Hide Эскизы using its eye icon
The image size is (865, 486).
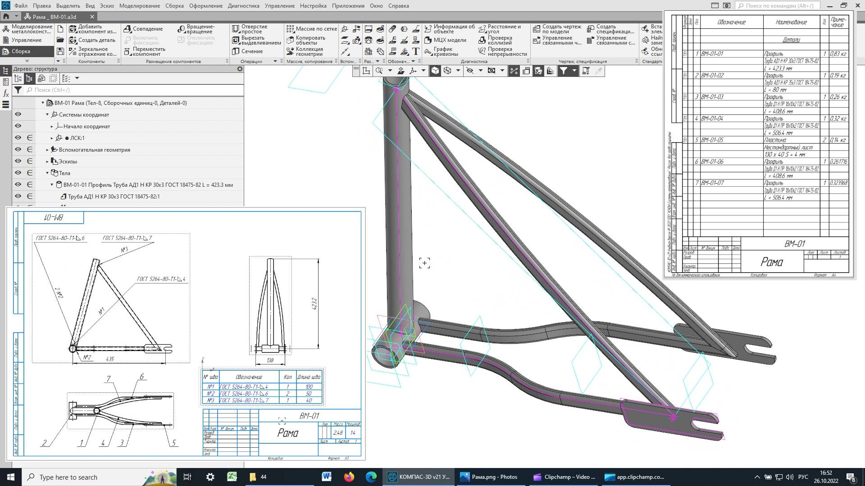click(18, 161)
